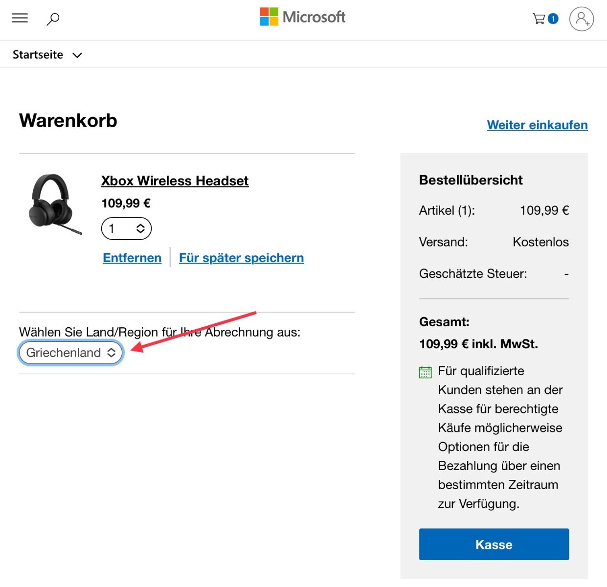Open the shopping cart icon
607x587 pixels.
[x=539, y=19]
